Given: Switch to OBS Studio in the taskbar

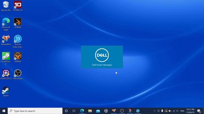Looking at the screenshot, I should [x=122, y=111].
